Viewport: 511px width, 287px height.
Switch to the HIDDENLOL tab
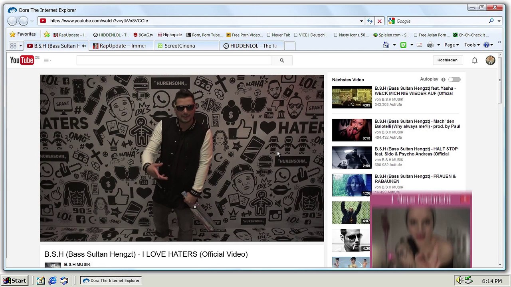click(252, 46)
